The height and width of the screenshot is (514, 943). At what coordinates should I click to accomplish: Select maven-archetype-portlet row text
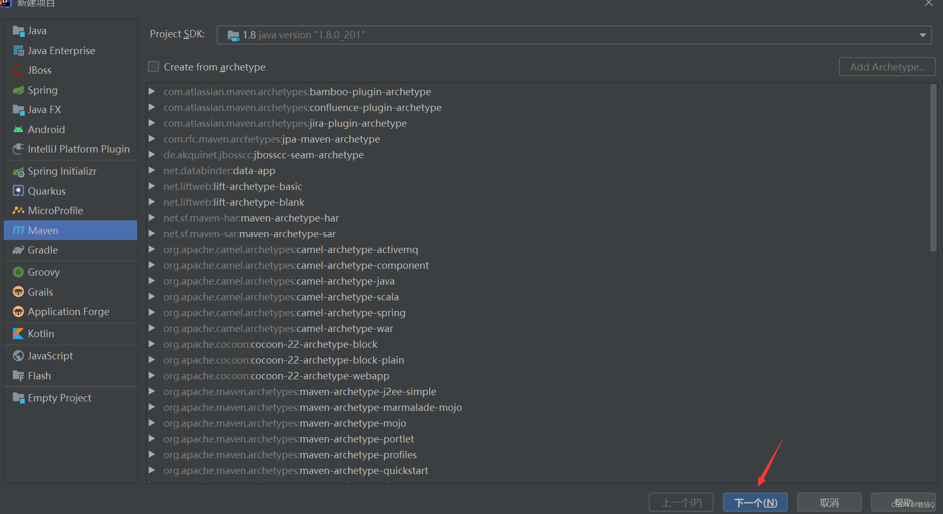tap(289, 439)
